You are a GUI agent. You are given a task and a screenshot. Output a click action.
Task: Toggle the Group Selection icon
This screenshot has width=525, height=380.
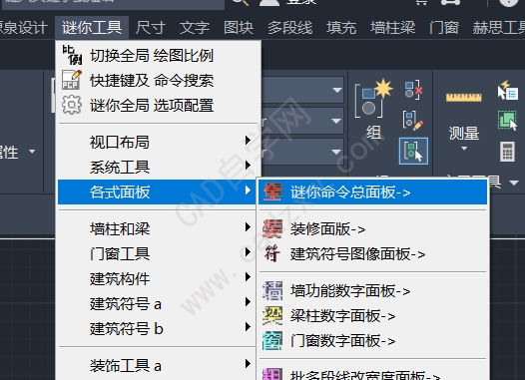[x=413, y=151]
